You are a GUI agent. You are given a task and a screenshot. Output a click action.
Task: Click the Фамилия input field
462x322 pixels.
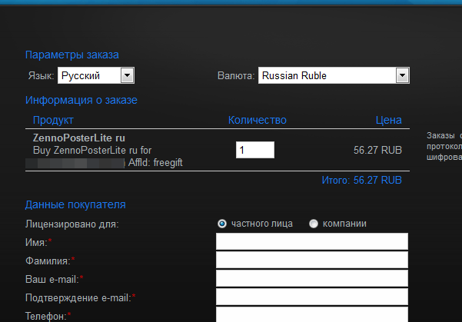coord(312,260)
